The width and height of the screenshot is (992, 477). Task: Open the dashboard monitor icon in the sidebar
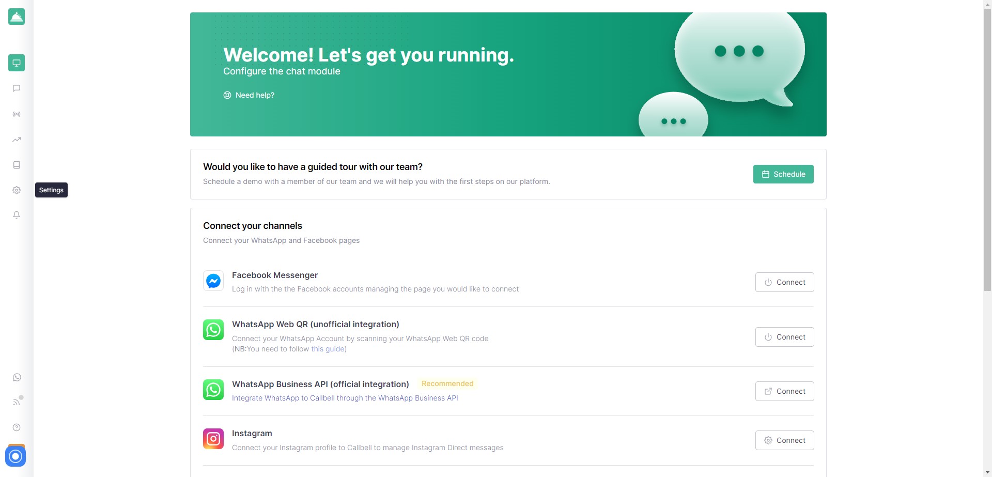17,63
